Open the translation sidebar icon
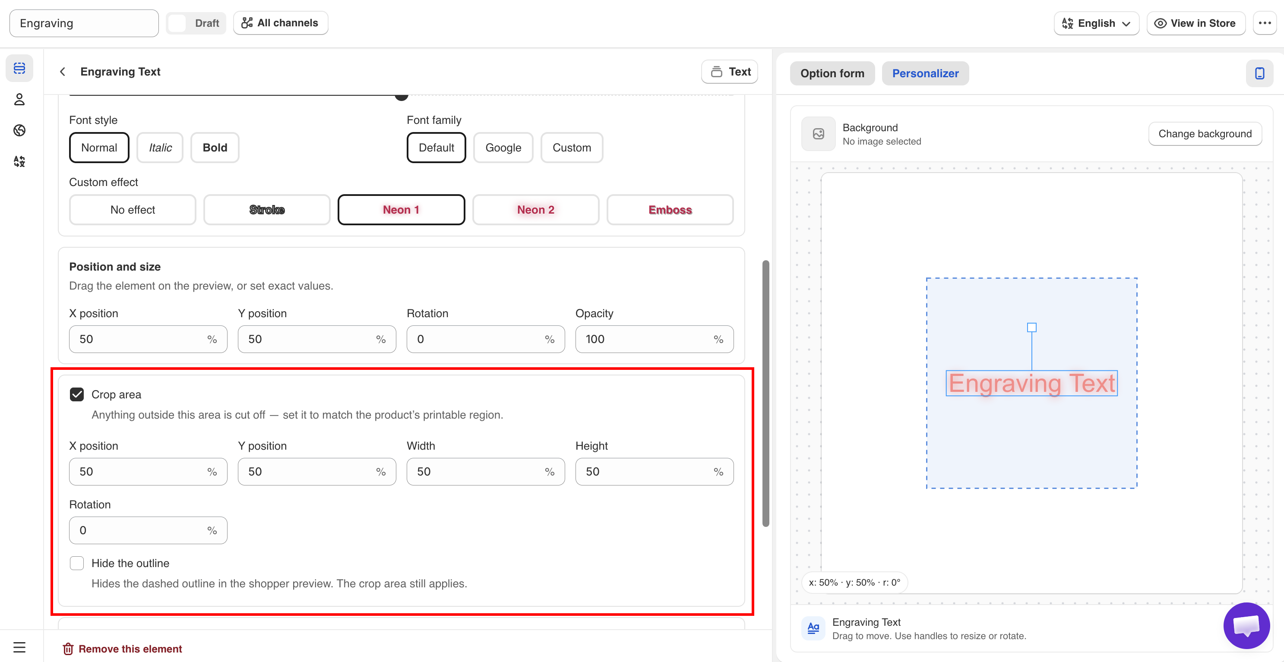The image size is (1284, 662). click(19, 161)
